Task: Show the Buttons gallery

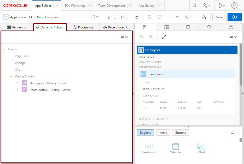Action: [x=181, y=132]
